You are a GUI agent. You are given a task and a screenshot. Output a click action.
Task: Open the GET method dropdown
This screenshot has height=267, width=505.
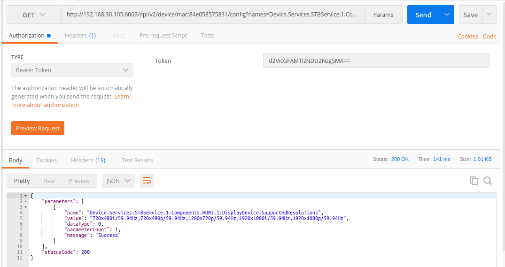click(34, 15)
